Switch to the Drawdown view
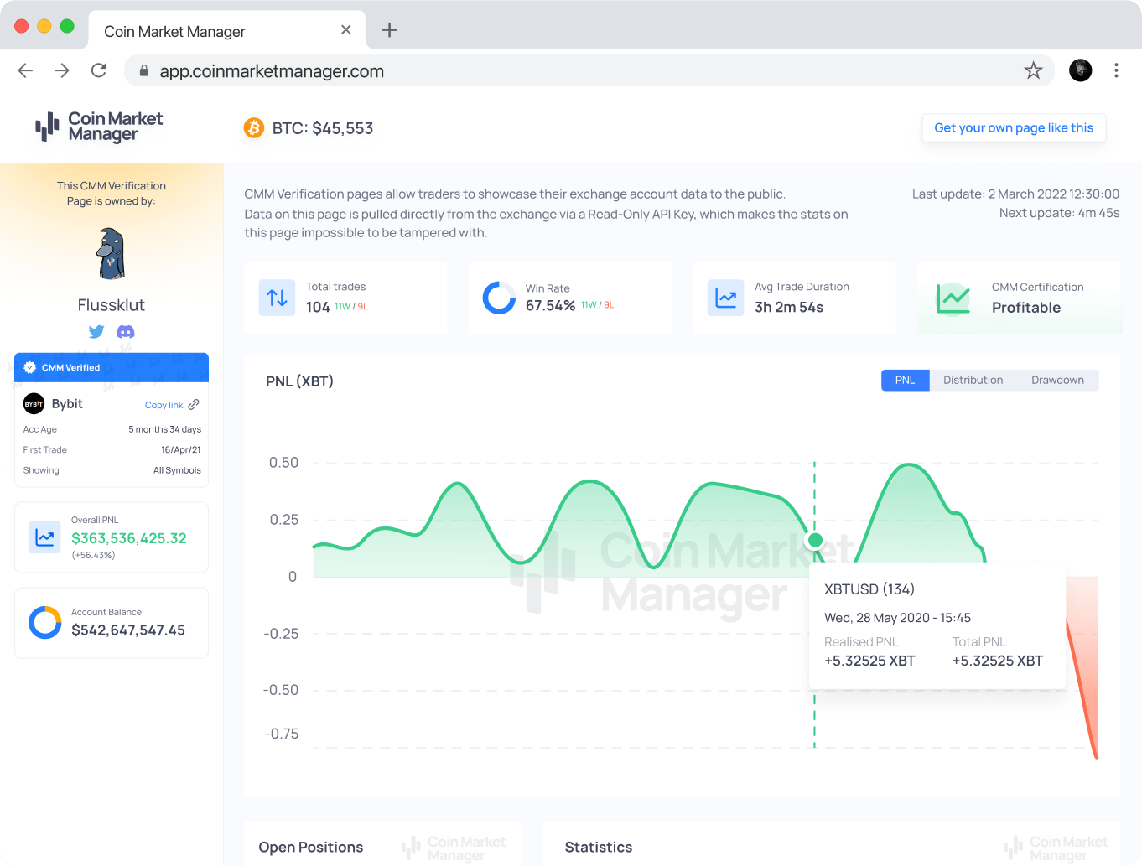1142x866 pixels. click(x=1057, y=380)
